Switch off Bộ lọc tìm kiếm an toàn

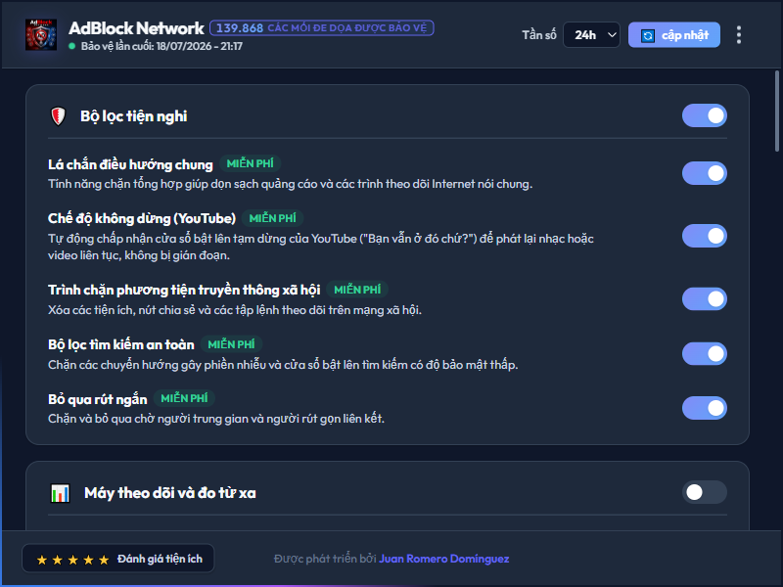click(704, 353)
